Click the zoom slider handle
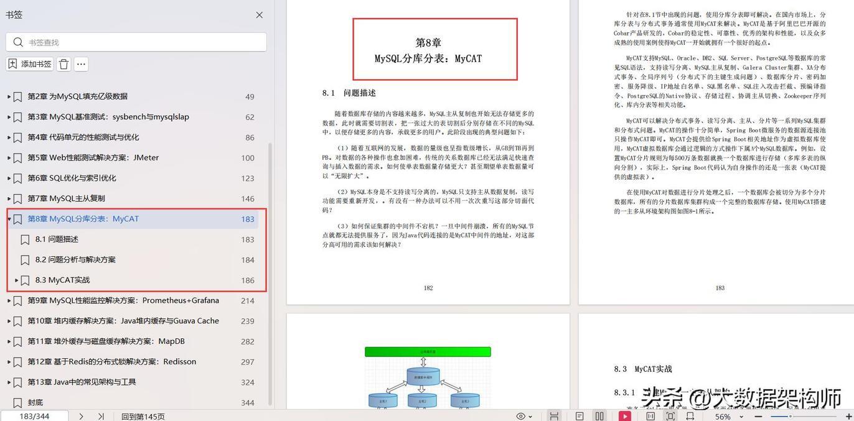Viewport: 854px width, 421px height. pos(791,416)
